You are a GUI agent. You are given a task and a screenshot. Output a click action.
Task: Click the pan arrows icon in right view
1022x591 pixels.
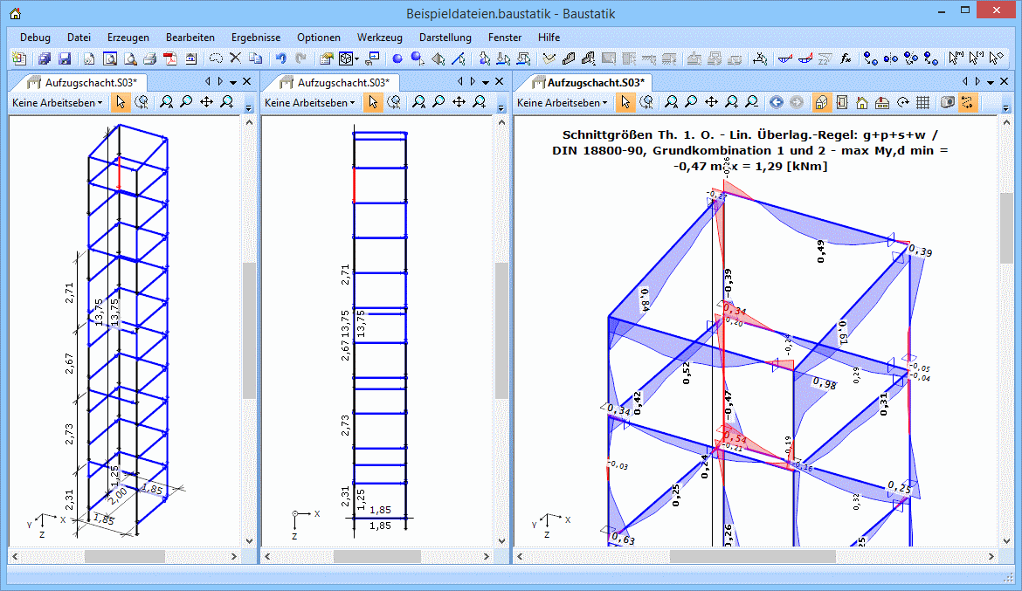point(711,102)
